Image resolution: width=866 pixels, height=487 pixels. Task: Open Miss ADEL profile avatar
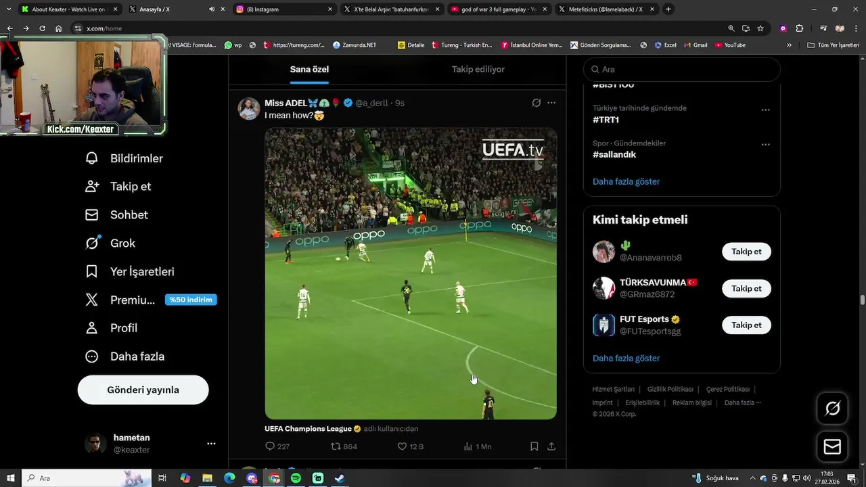click(249, 108)
